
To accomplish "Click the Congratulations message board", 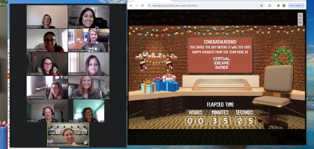I will (220, 55).
